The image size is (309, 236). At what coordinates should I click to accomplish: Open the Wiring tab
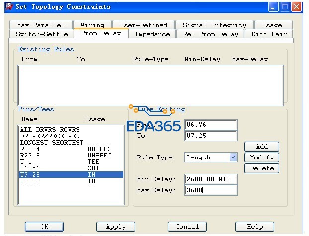point(92,25)
